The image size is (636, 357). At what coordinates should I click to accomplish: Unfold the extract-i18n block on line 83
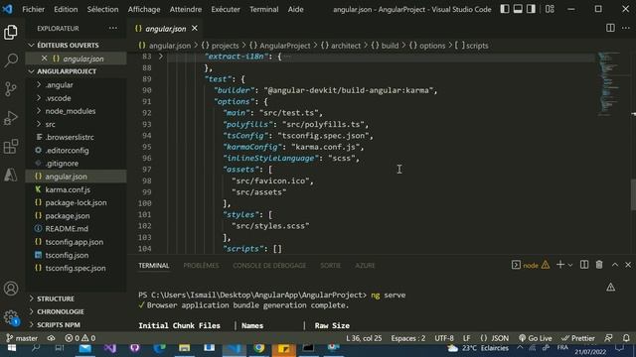coord(161,57)
